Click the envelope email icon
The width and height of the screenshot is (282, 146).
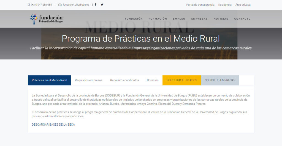click(60, 5)
